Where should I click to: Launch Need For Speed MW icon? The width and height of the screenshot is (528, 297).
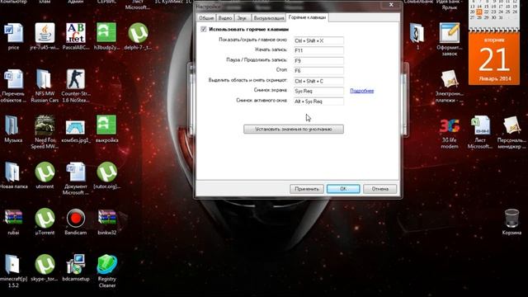point(45,125)
